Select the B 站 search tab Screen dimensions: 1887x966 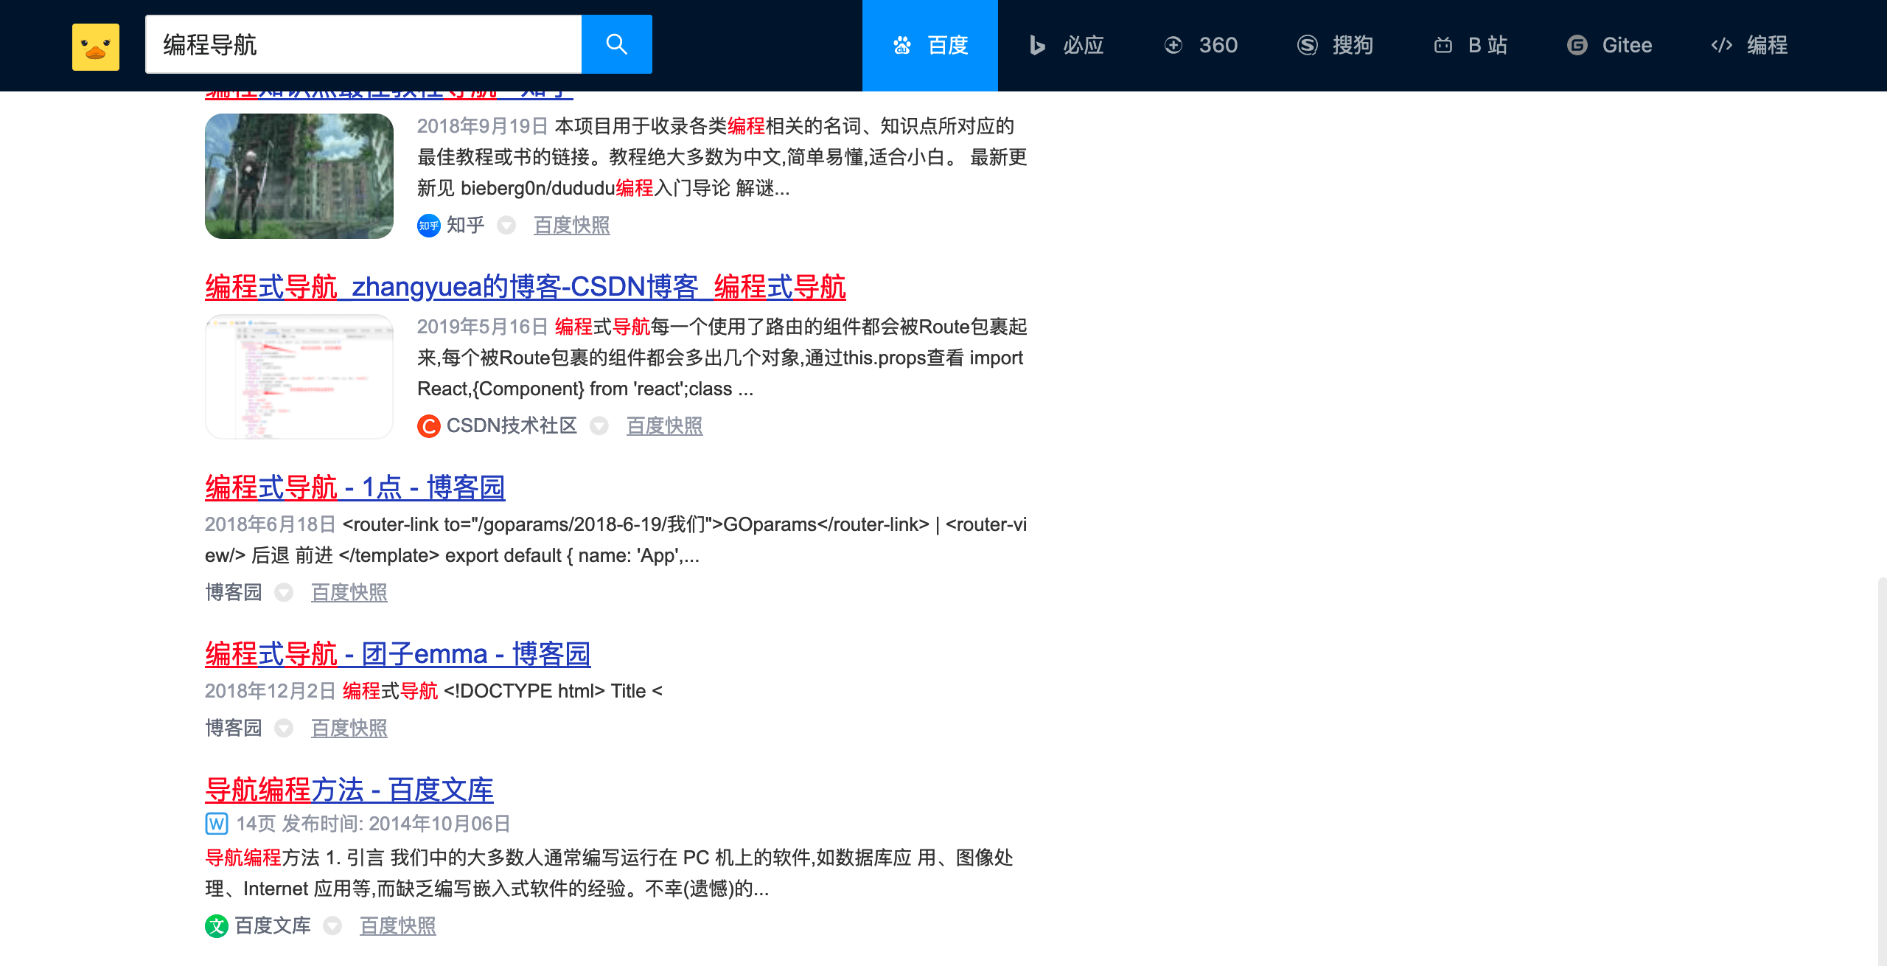[1471, 46]
